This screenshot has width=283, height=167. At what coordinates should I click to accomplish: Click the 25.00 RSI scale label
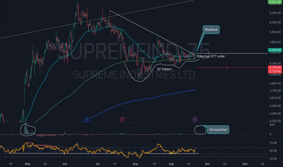273,158
